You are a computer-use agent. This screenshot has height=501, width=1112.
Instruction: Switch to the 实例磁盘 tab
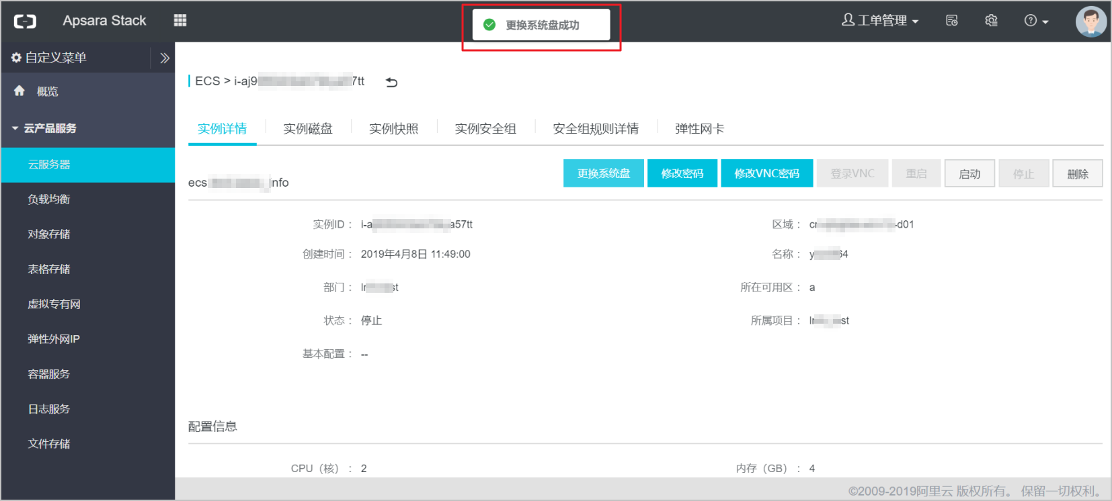[308, 128]
